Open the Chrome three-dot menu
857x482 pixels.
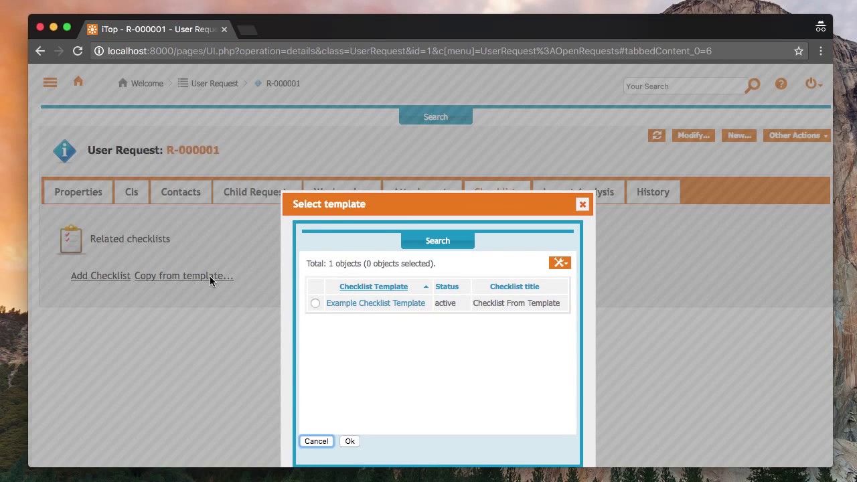point(821,51)
